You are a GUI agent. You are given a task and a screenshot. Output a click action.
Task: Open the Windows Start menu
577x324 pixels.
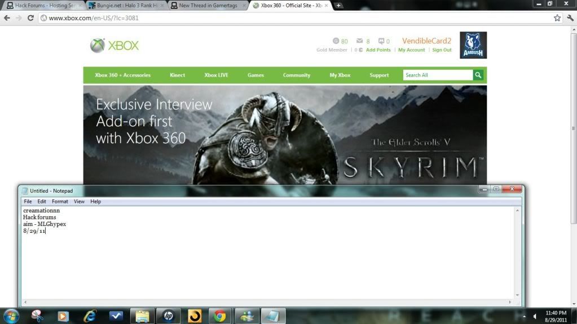pyautogui.click(x=11, y=316)
